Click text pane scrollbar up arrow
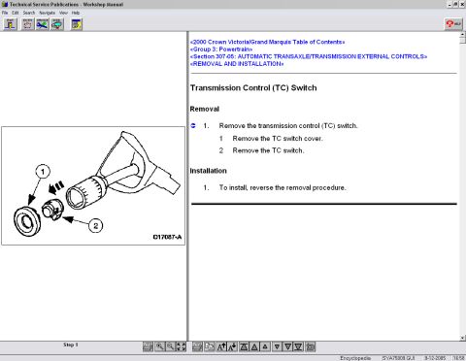The width and height of the screenshot is (466, 361). pos(462,34)
